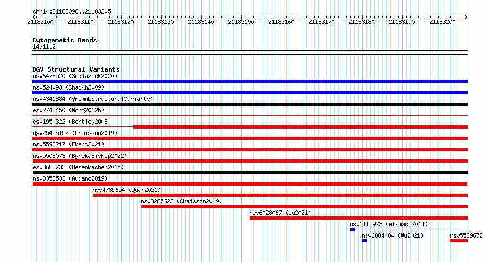Click ruler position 21183190

pyautogui.click(x=402, y=22)
